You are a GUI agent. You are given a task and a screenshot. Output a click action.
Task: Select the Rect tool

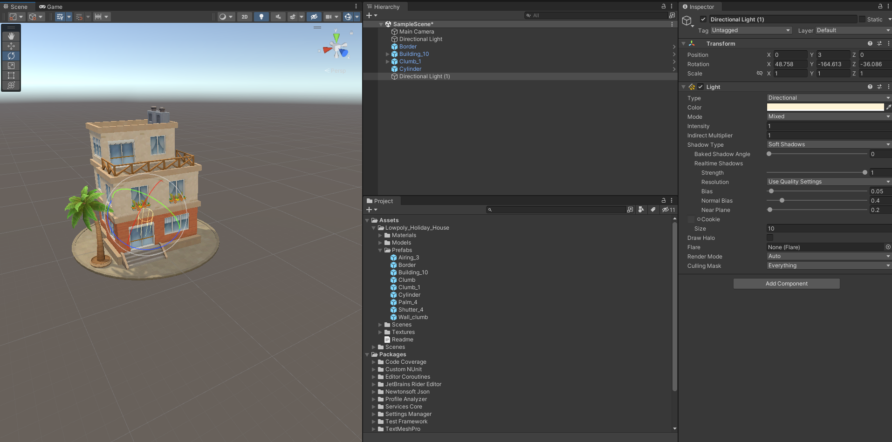coord(11,75)
